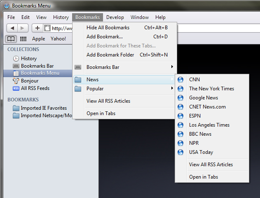Expand the Bookmarks Bar submenu arrow
260x198 pixels.
[172, 67]
